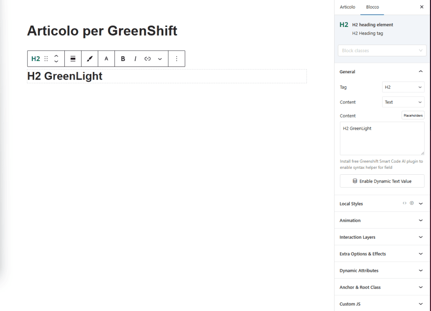Image resolution: width=431 pixels, height=311 pixels.
Task: Insert a link with the link icon
Action: click(148, 58)
